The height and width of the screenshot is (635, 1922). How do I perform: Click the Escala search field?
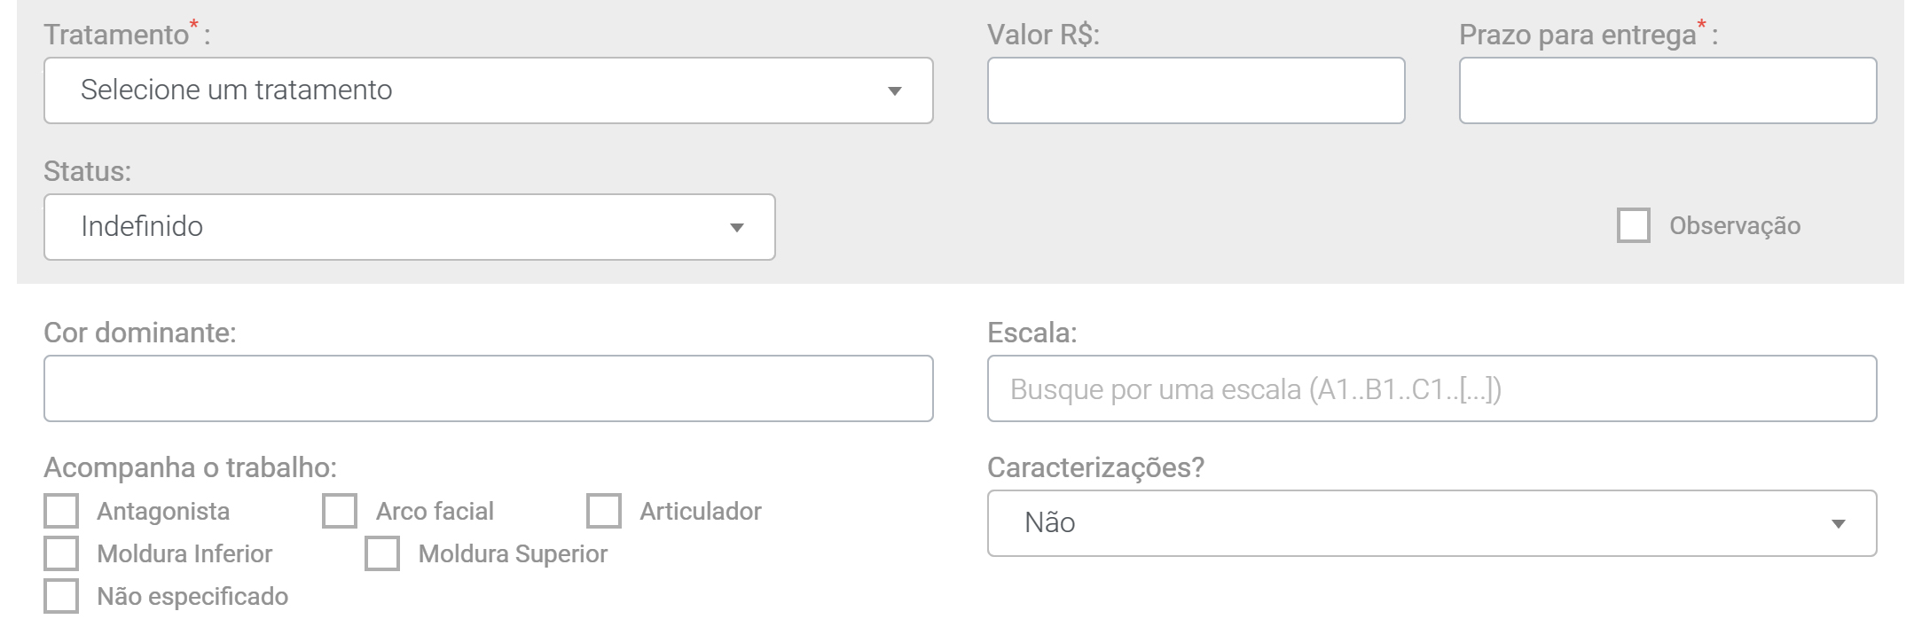[x=1432, y=388]
